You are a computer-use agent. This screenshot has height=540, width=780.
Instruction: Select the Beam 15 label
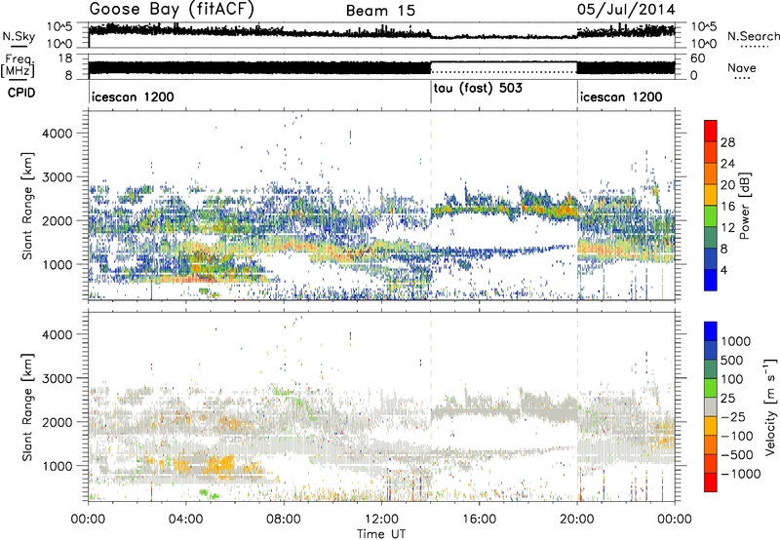tap(380, 11)
